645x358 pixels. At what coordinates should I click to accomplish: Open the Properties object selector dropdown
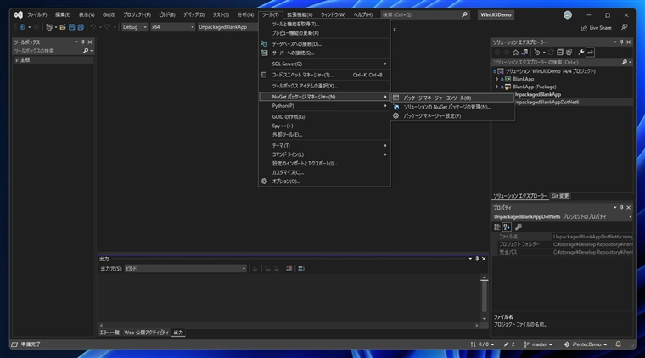click(x=563, y=216)
